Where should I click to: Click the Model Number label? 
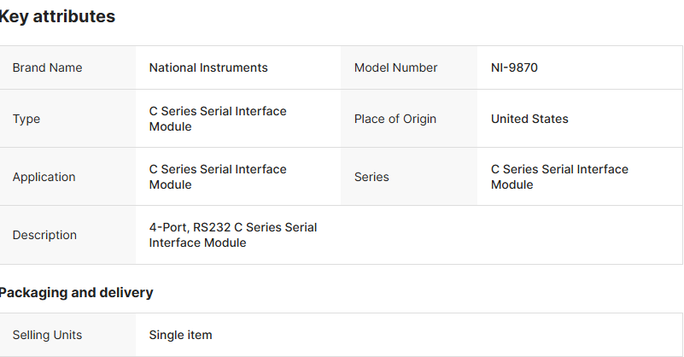[395, 67]
